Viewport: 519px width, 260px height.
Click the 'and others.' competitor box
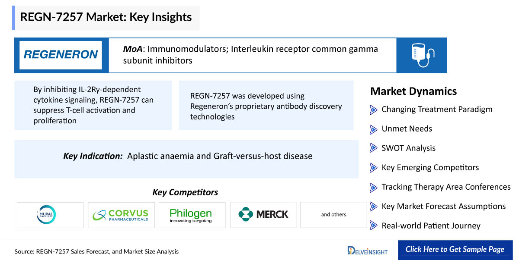334,215
